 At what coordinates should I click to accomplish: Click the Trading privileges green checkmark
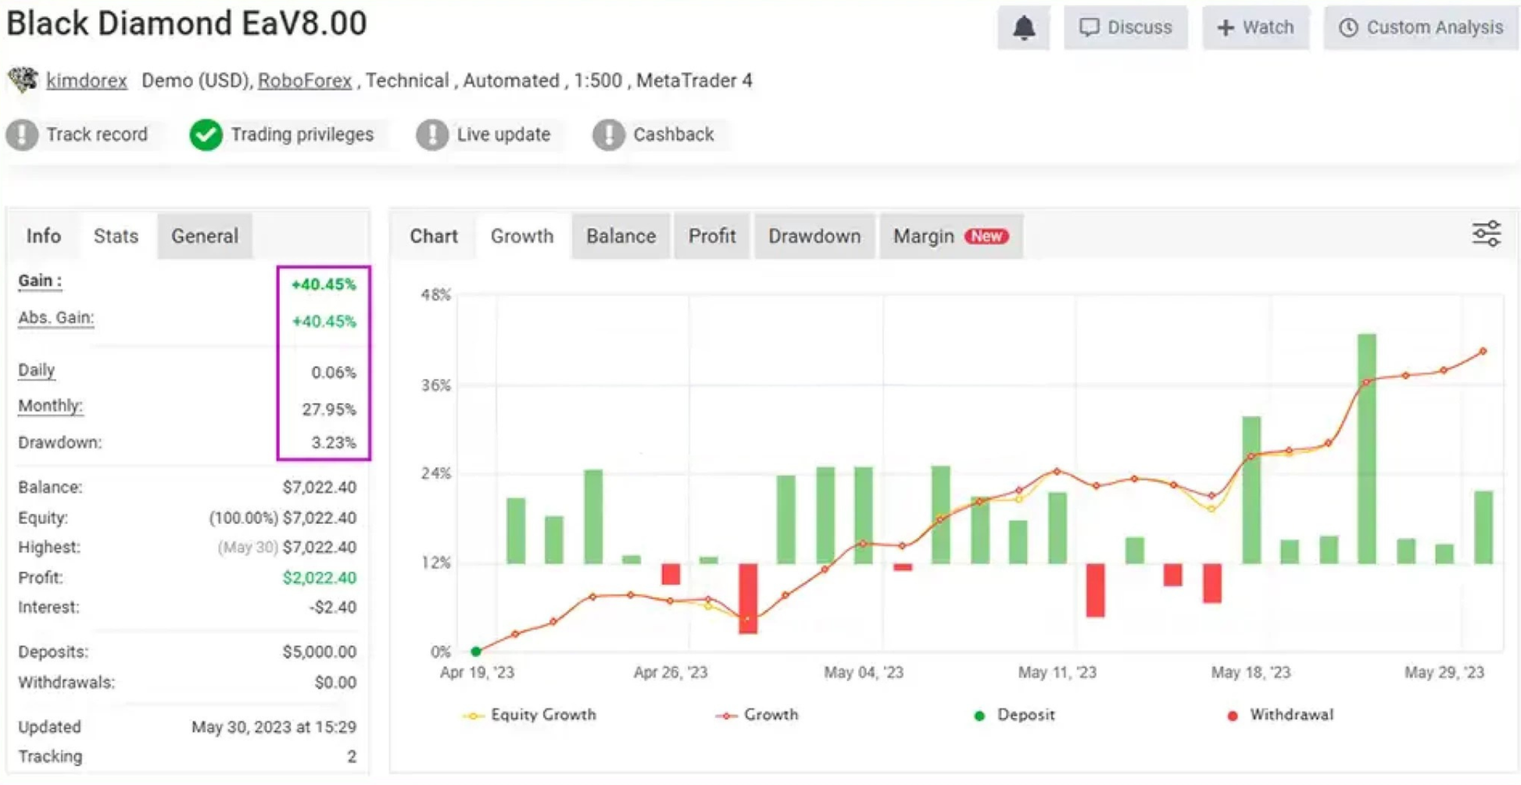(x=206, y=135)
